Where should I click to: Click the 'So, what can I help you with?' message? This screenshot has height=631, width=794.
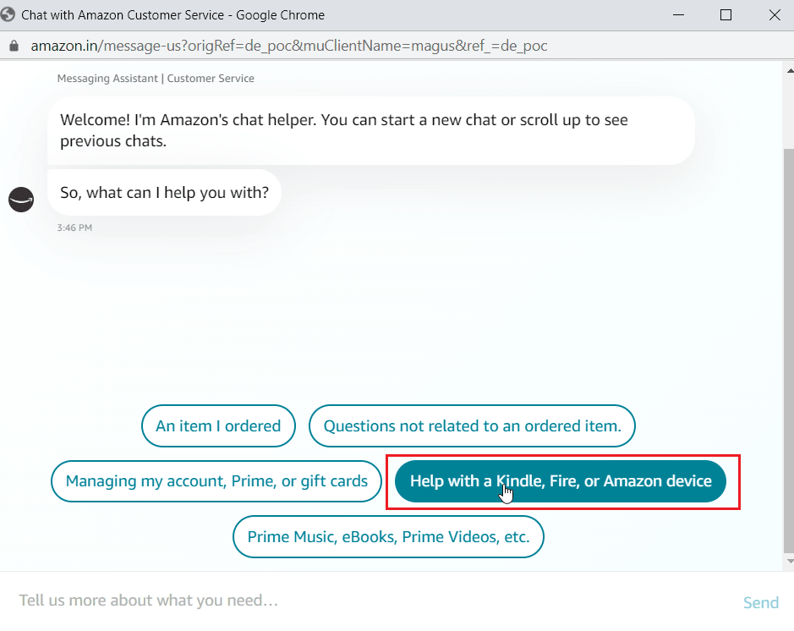coord(164,193)
